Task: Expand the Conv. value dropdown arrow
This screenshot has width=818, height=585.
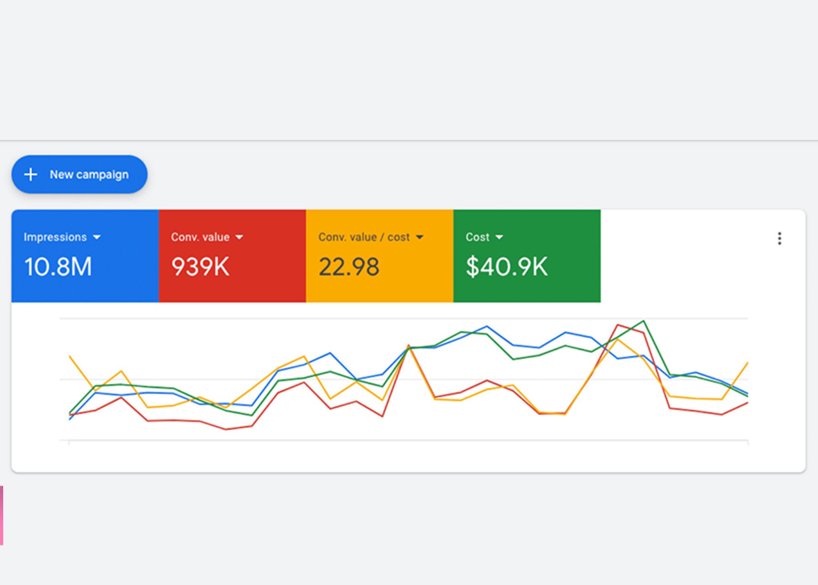Action: point(239,237)
